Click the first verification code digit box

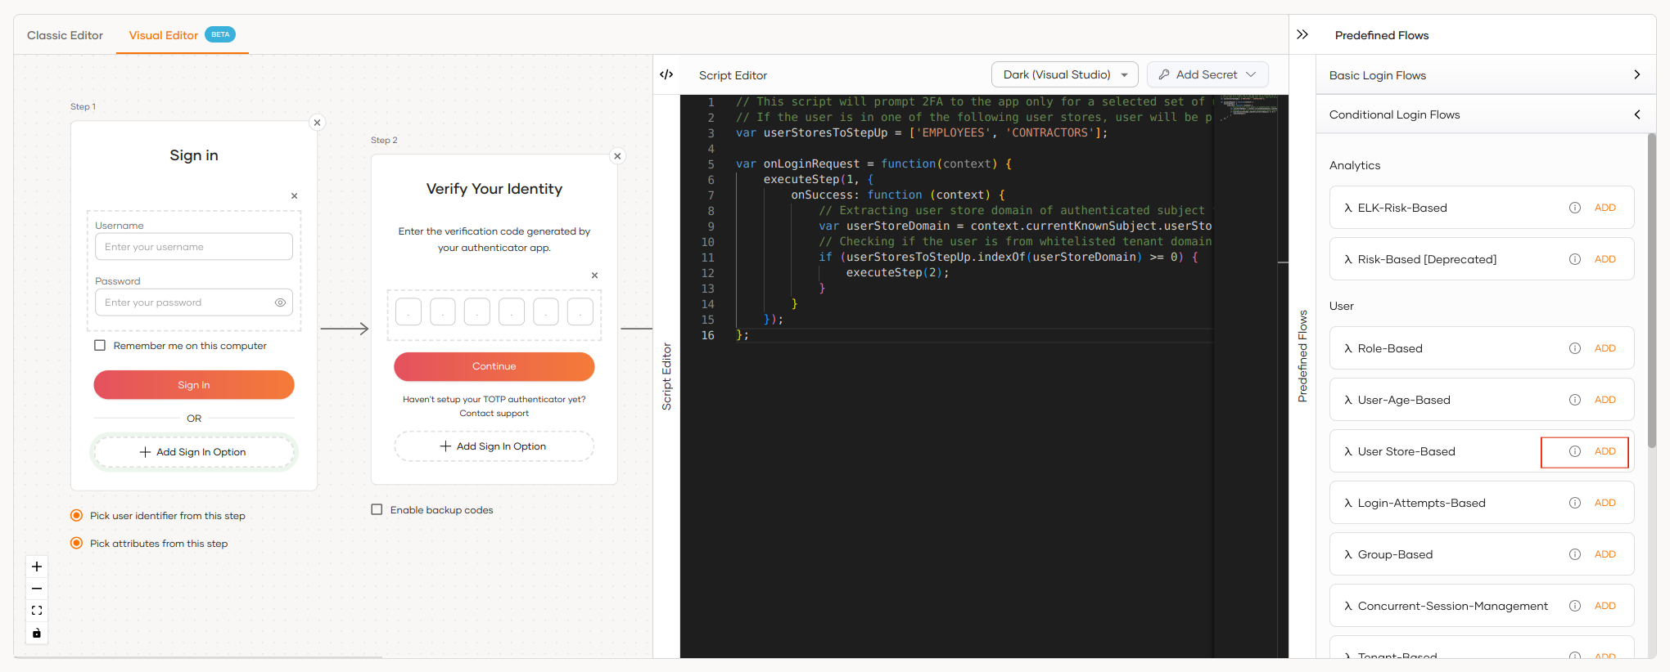pyautogui.click(x=408, y=311)
